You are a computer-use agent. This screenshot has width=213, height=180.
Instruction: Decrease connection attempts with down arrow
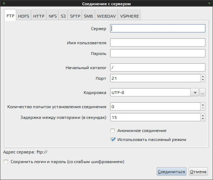pyautogui.click(x=203, y=108)
